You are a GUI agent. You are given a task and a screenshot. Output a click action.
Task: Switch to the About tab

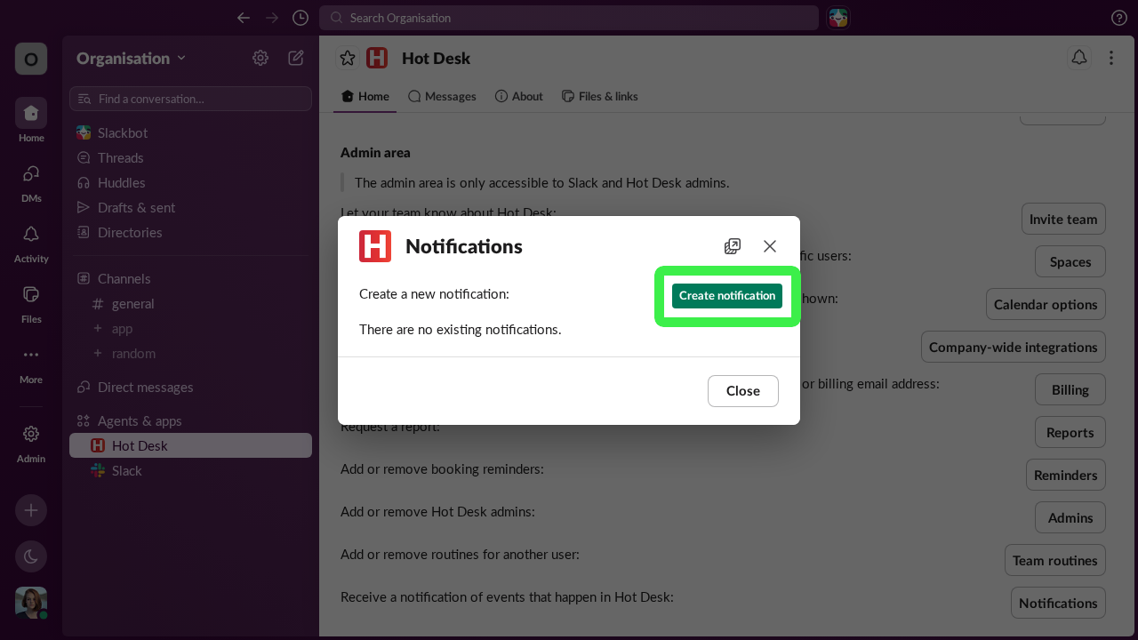(x=519, y=96)
